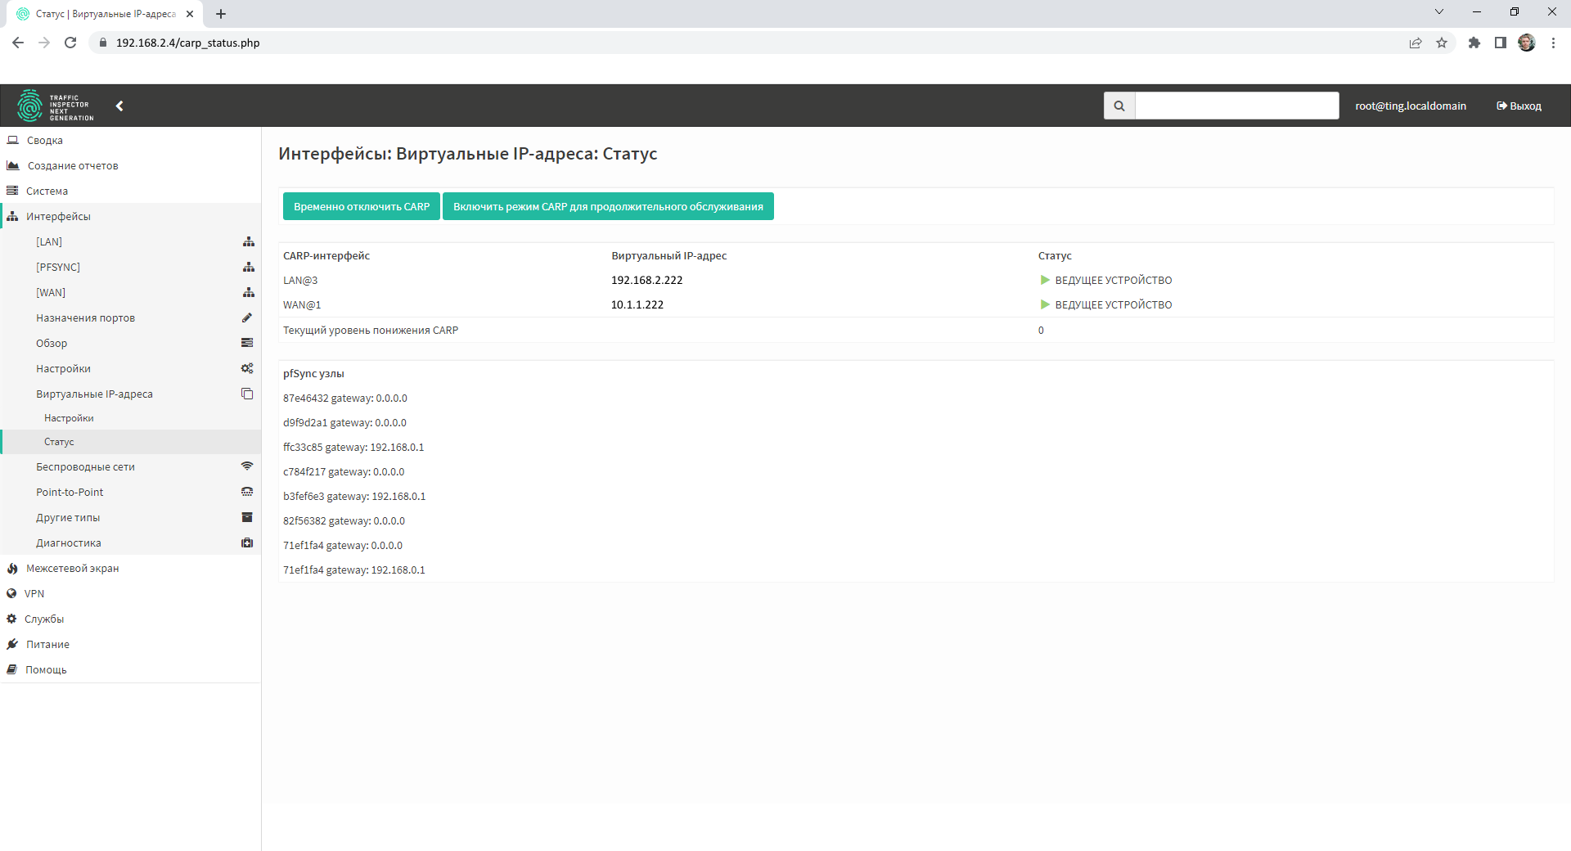Select the Статус submenu item

(x=131, y=442)
